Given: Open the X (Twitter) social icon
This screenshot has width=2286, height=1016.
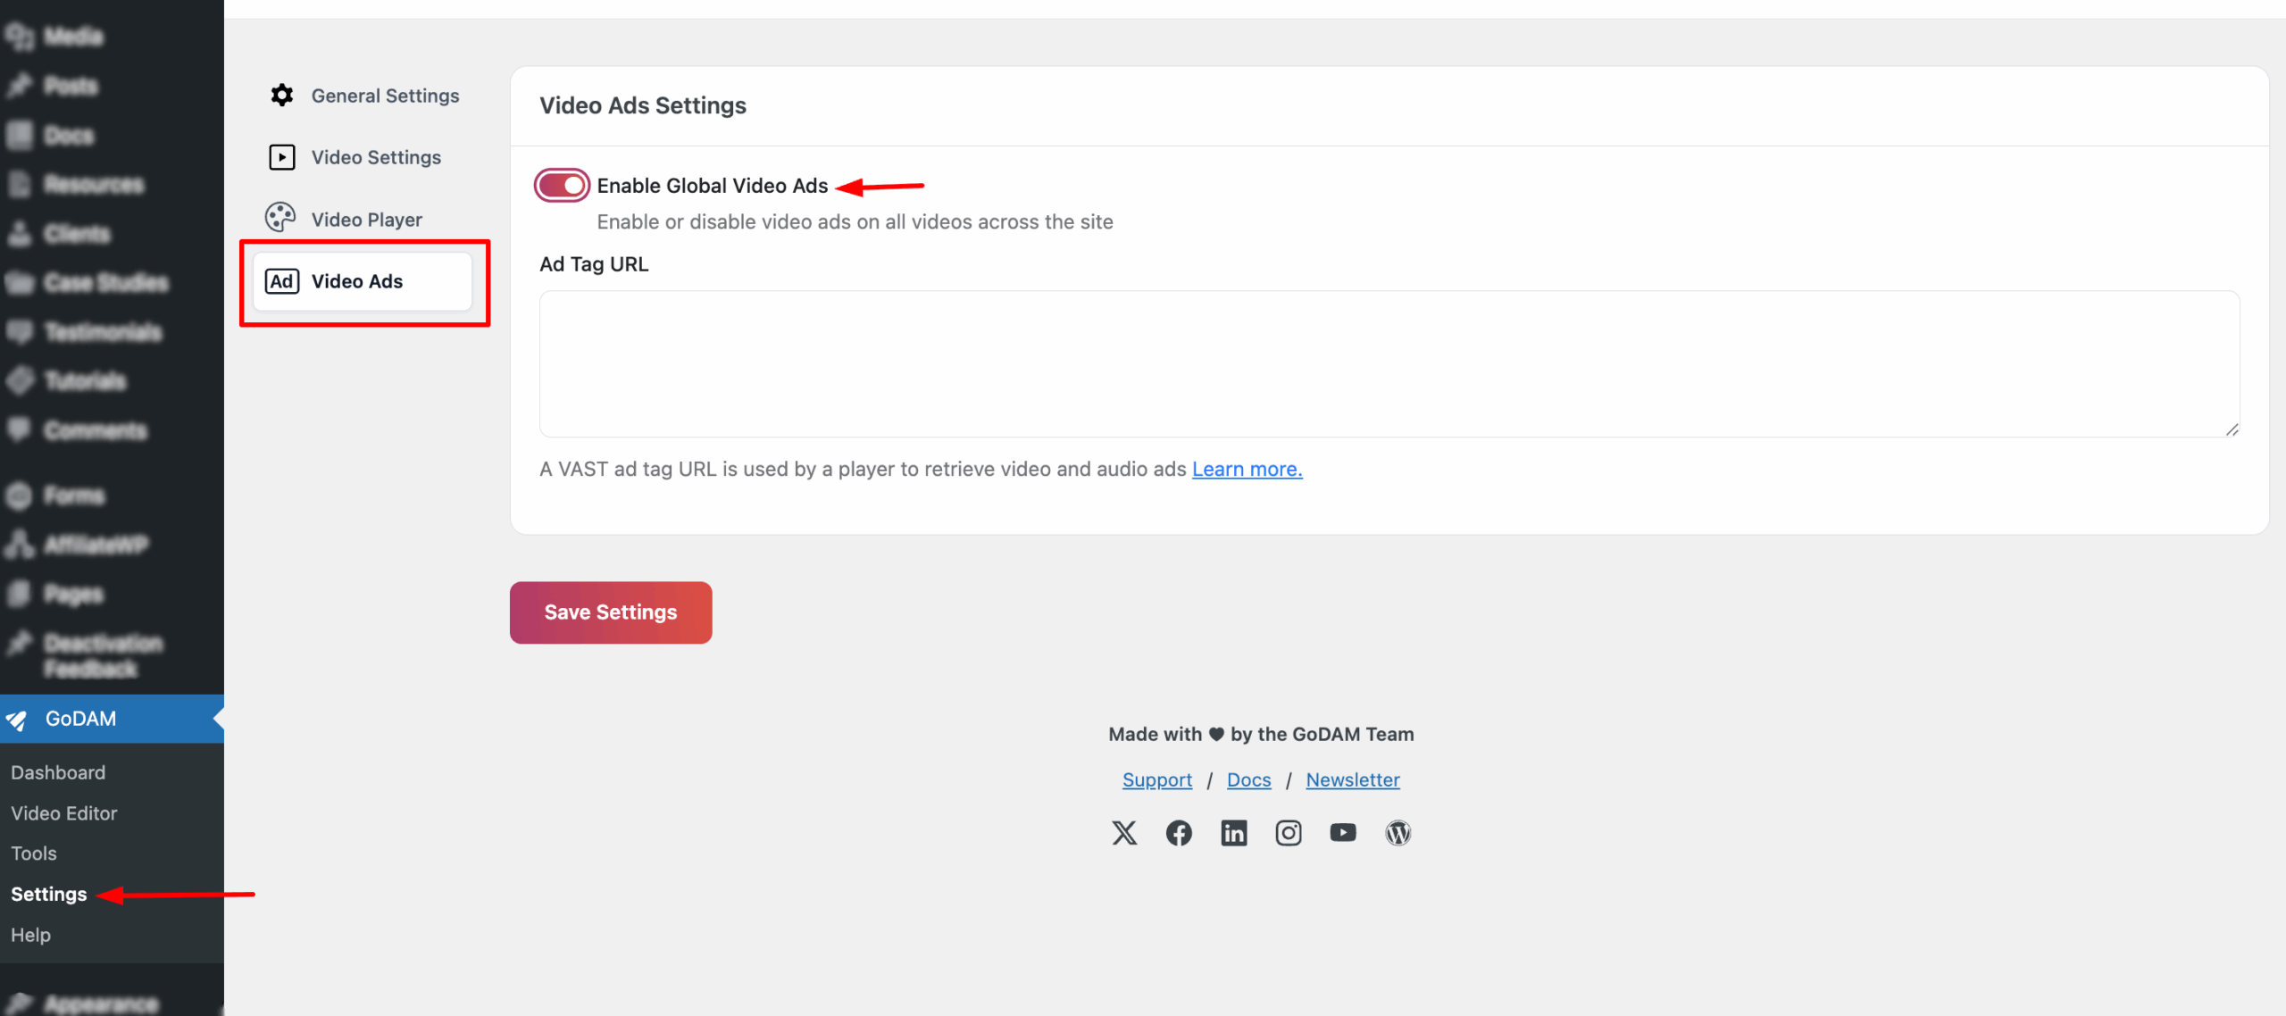Looking at the screenshot, I should pos(1124,833).
